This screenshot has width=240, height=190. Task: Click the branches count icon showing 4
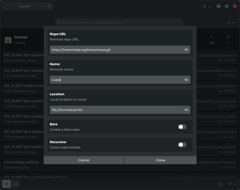click(x=228, y=37)
